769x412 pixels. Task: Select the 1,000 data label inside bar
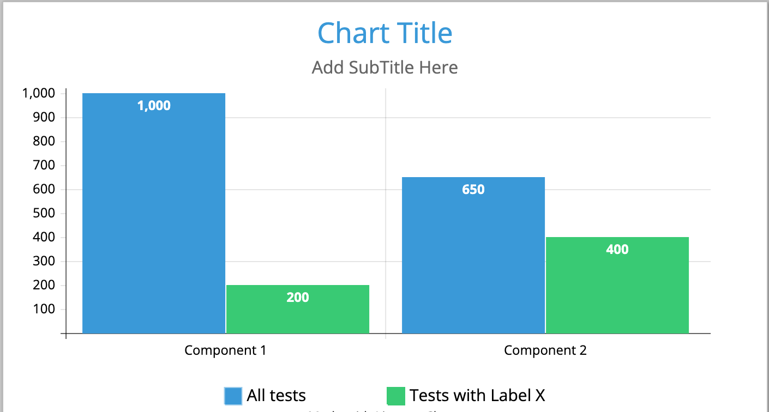point(154,106)
